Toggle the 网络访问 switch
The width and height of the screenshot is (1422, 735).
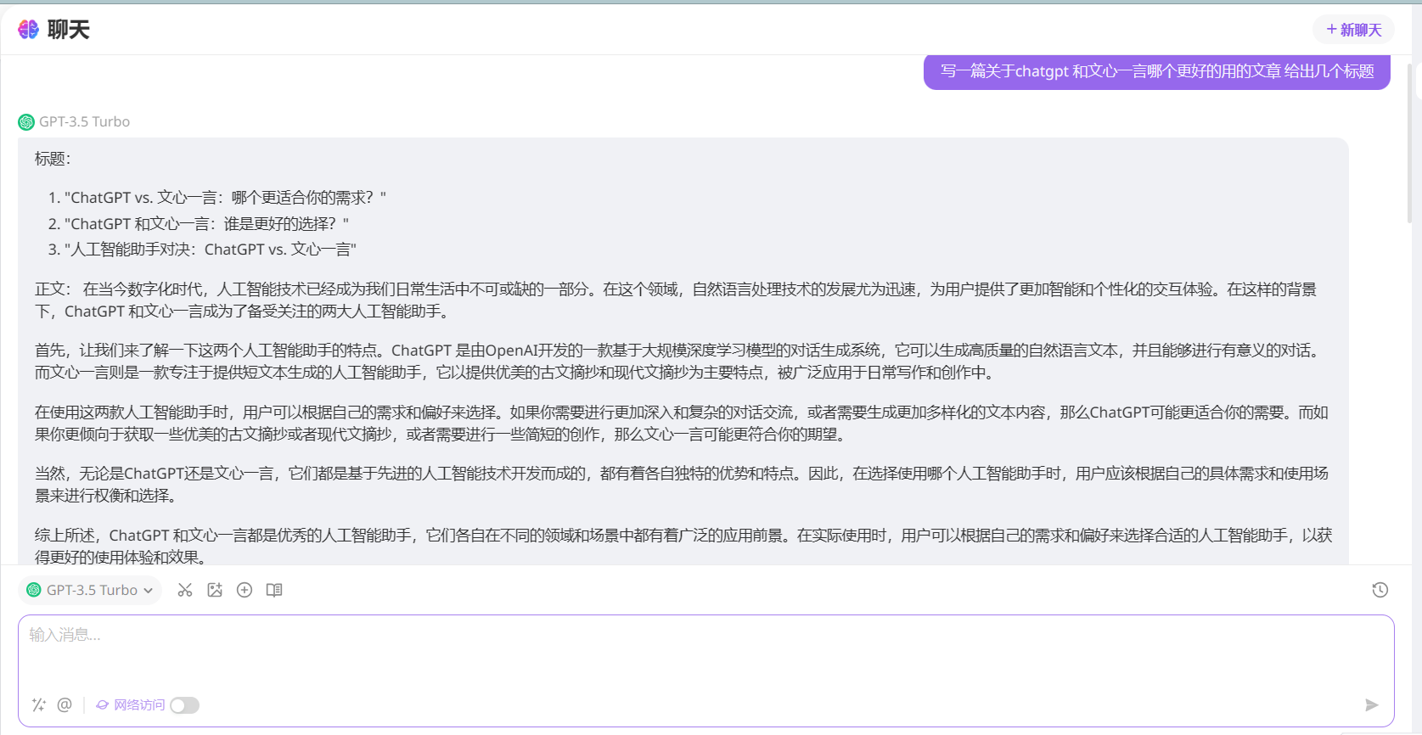[184, 705]
